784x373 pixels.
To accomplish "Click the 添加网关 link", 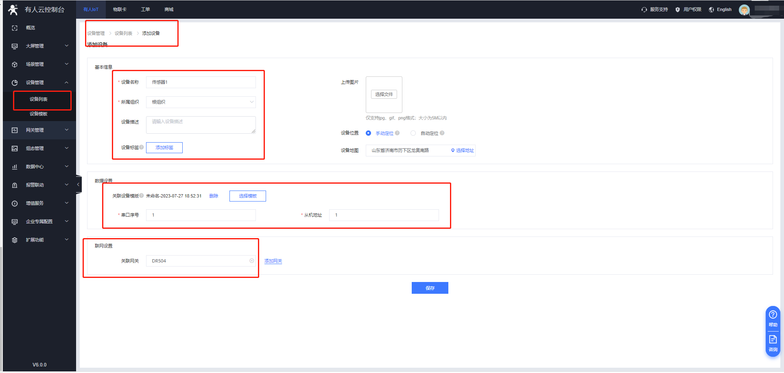I will (273, 261).
